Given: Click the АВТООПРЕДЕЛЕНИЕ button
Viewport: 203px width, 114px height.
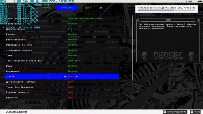Looking at the screenshot, I should [x=175, y=112].
